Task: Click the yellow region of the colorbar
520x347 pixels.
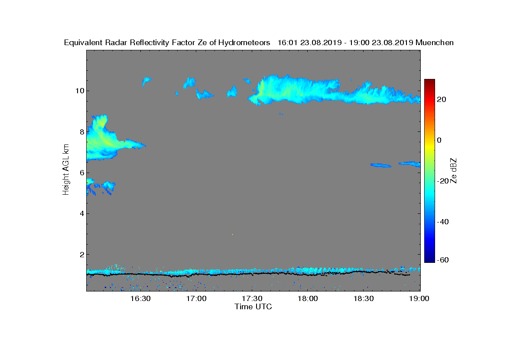Action: (x=429, y=146)
